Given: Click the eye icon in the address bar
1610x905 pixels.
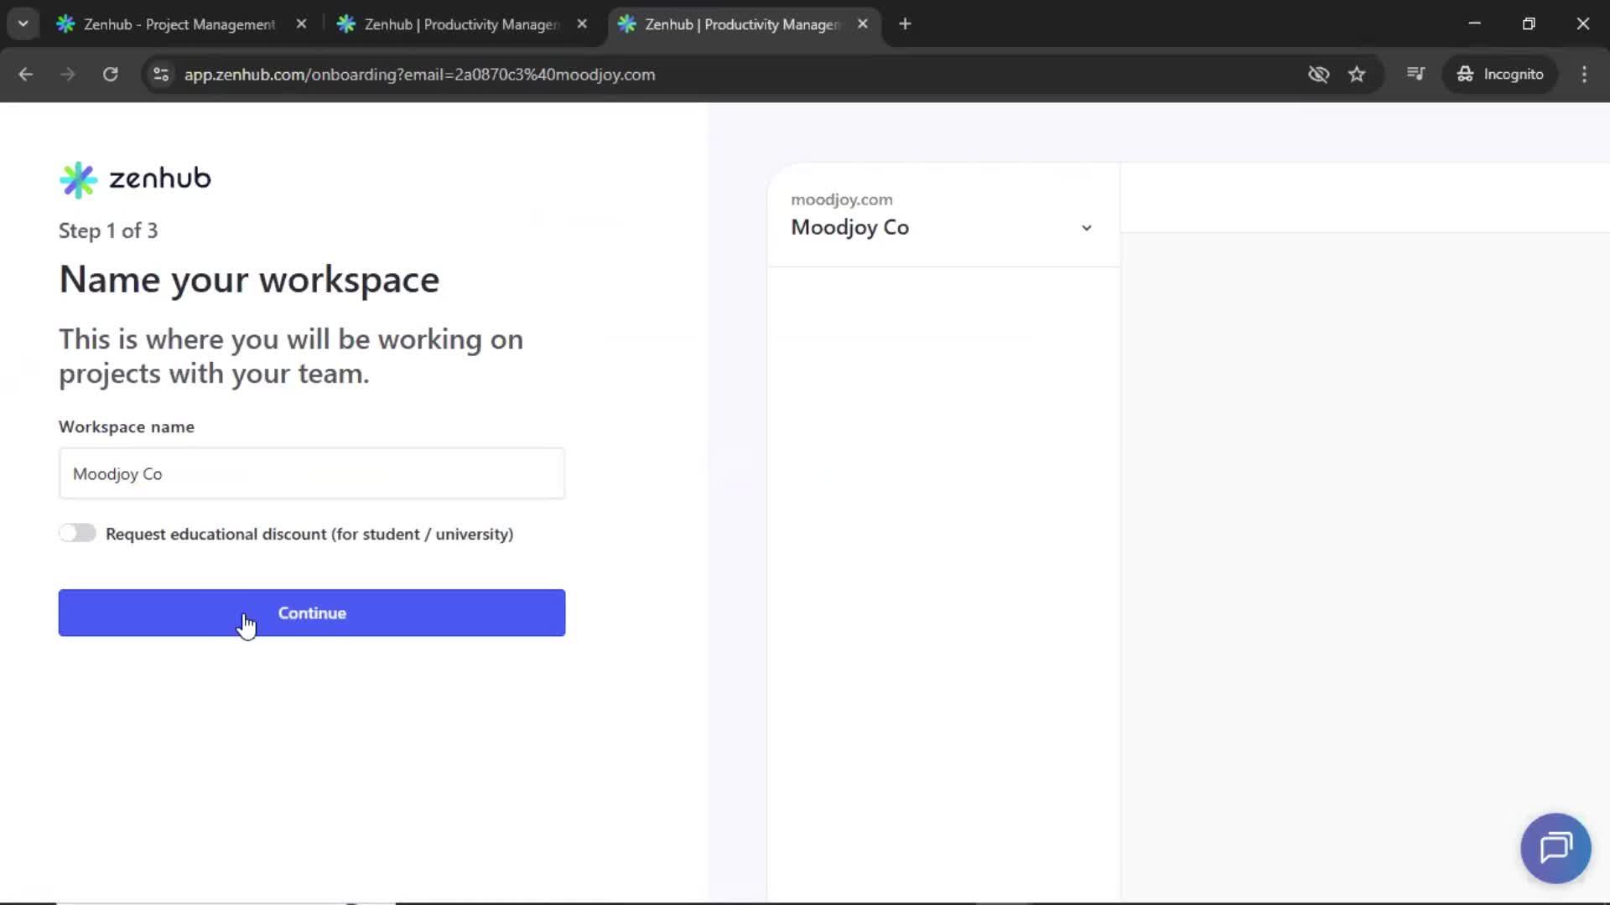Looking at the screenshot, I should coord(1318,74).
